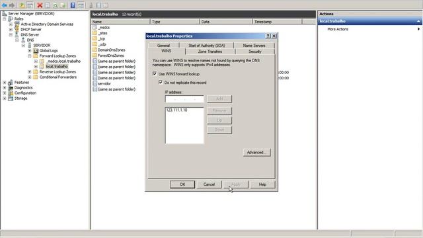This screenshot has height=238, width=423.
Task: Click the Configuration node icon
Action: click(x=11, y=93)
